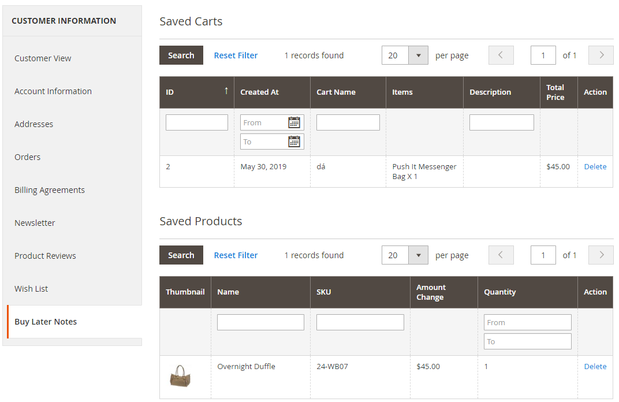Screen dimensions: 619x402
Task: Open the Account Information tab
Action: click(x=53, y=91)
